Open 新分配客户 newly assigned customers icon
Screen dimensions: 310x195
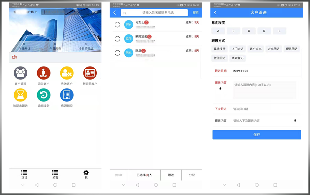click(x=90, y=73)
